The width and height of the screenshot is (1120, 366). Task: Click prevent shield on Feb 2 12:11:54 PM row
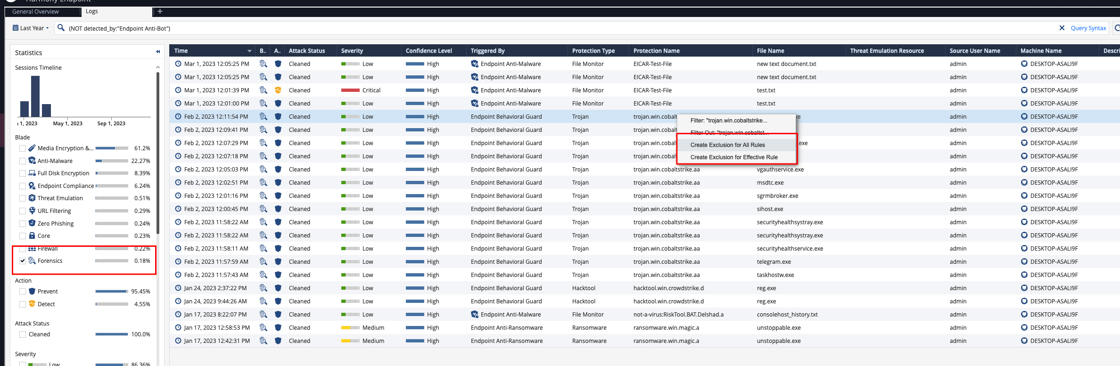point(278,116)
